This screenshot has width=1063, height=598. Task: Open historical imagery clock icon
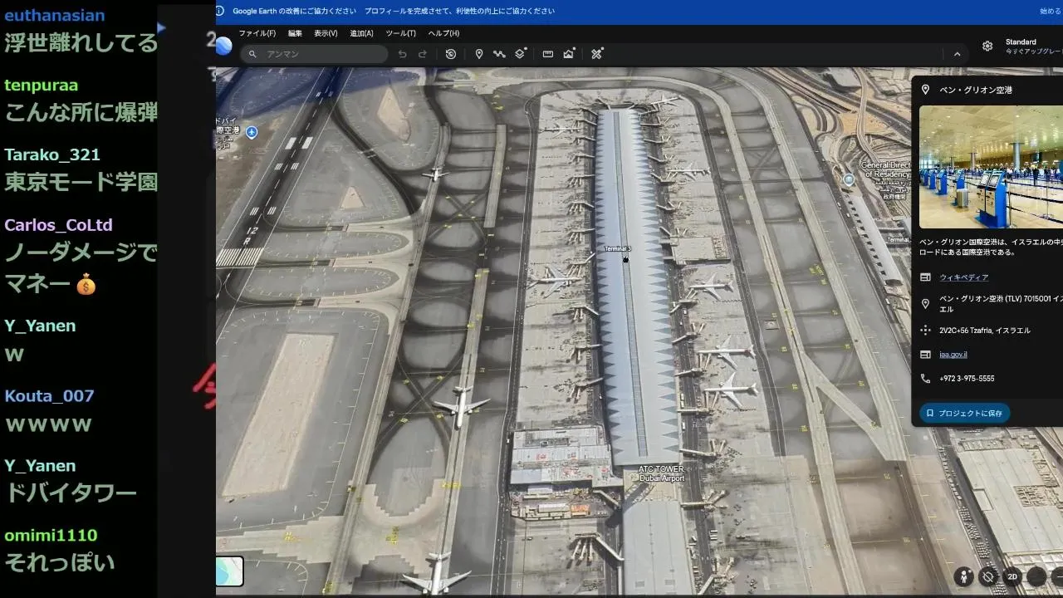click(451, 54)
